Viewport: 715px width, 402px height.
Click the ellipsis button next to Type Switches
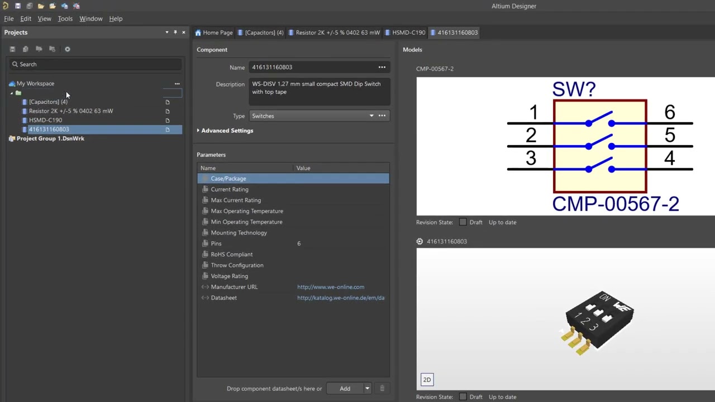pyautogui.click(x=382, y=116)
